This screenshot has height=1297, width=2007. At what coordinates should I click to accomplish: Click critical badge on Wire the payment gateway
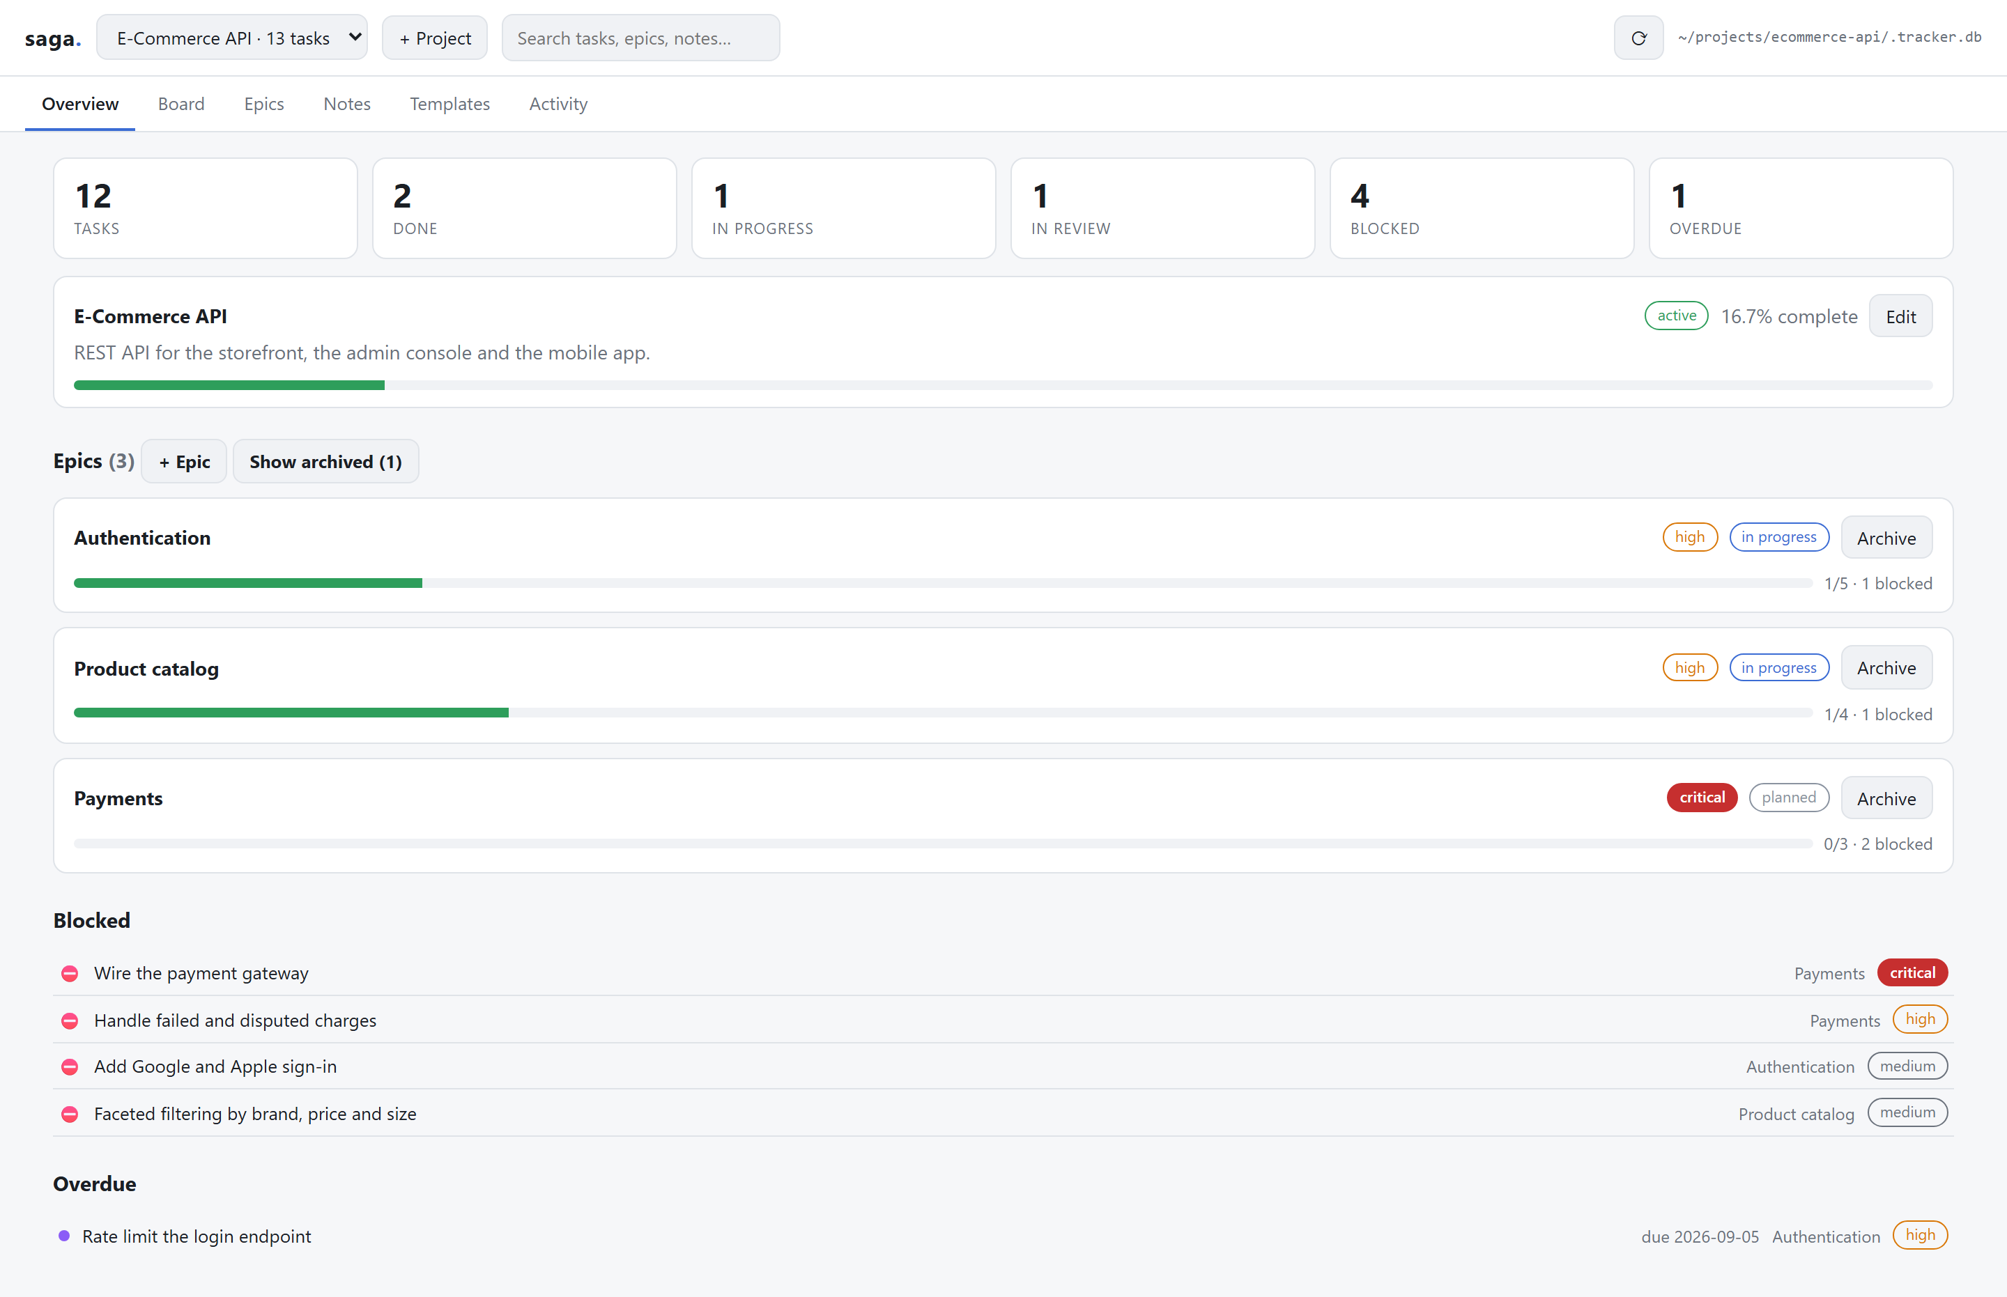click(1912, 972)
